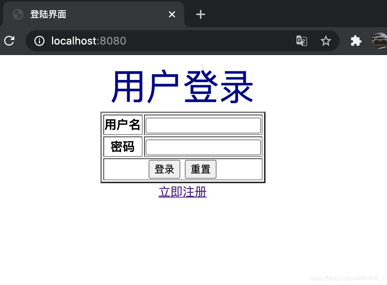Close the 登陆界面 tab
This screenshot has height=285, width=387.
click(x=172, y=14)
